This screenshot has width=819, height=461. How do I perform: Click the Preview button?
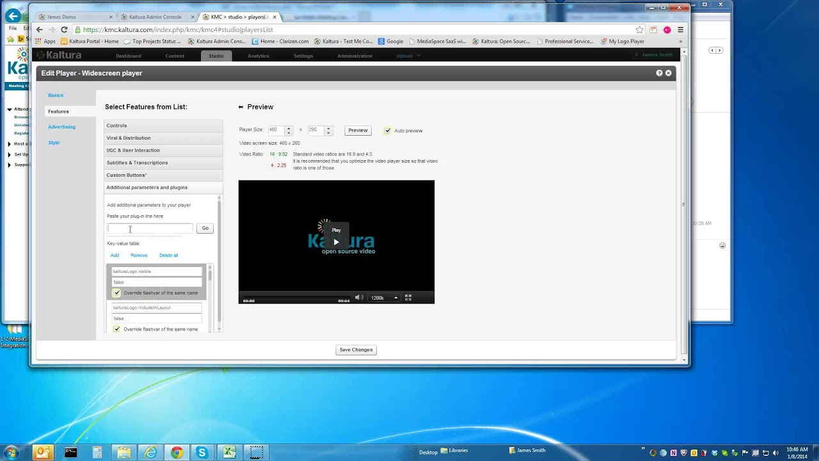(358, 131)
